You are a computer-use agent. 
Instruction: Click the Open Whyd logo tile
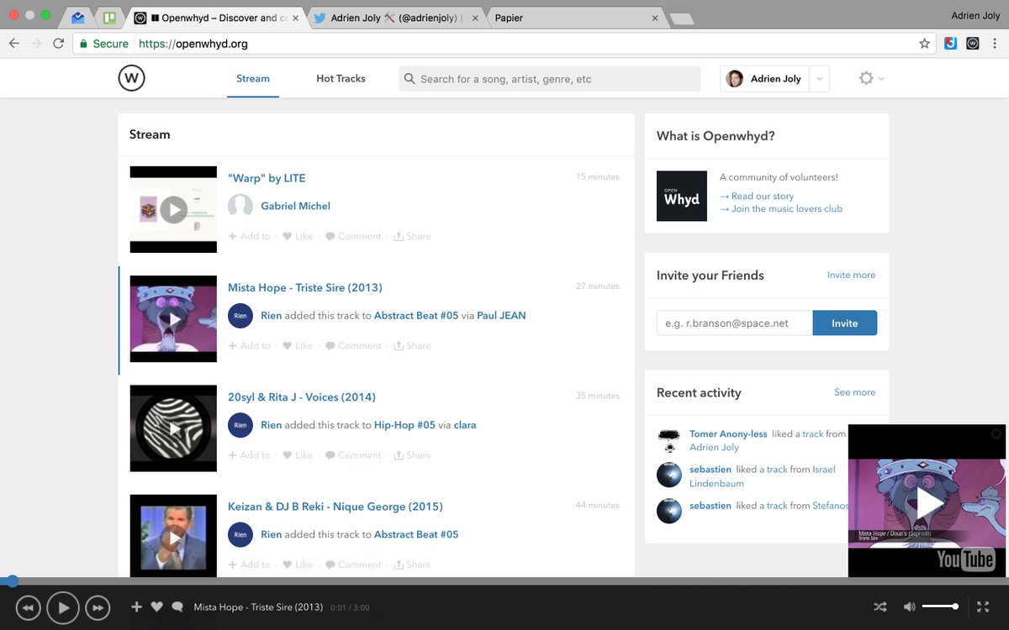click(682, 196)
